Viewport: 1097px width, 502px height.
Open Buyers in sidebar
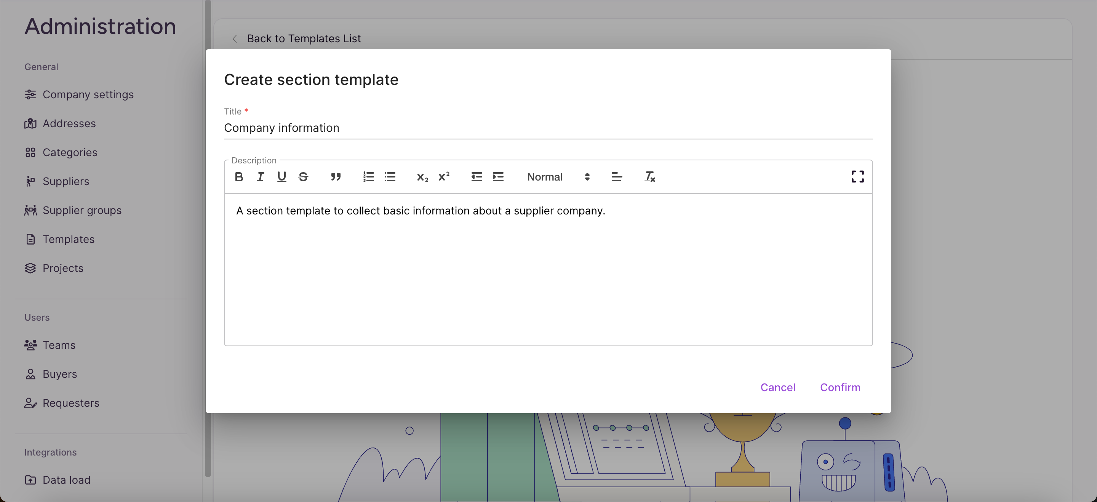tap(51, 374)
